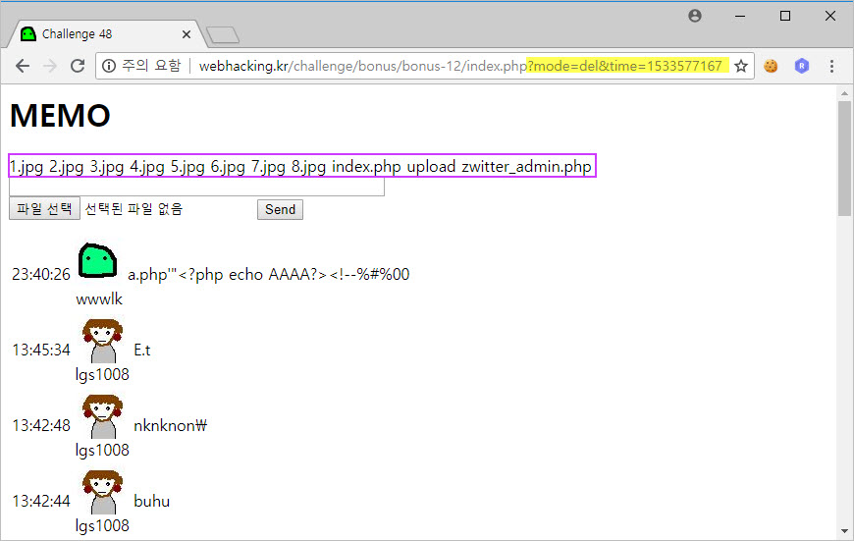The width and height of the screenshot is (854, 541).
Task: Click the scrollbar down arrow
Action: (x=844, y=531)
